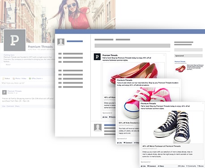This screenshot has width=205, height=168.
Task: Click 'Sponsored' label under men's ad
Action: (x=145, y=162)
